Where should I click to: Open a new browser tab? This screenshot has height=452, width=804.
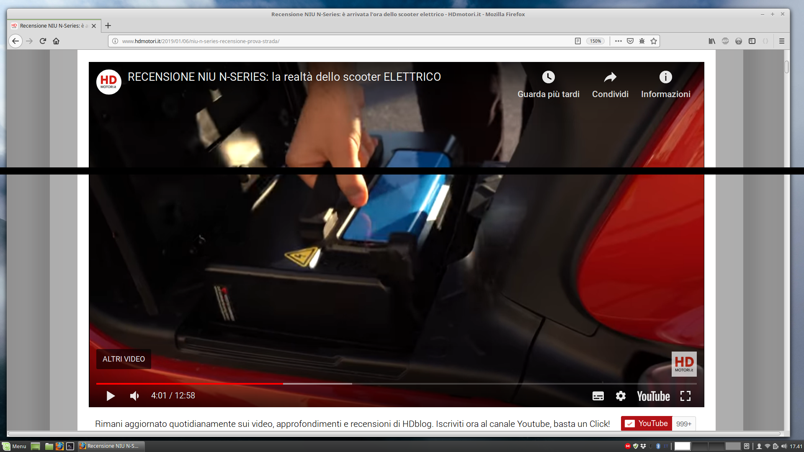pyautogui.click(x=108, y=26)
